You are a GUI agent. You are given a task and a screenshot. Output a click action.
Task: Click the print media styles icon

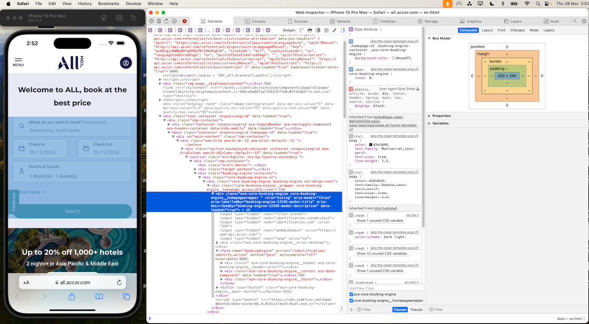[x=309, y=31]
